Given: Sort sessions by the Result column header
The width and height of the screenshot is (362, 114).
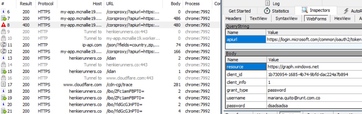Looking at the screenshot, I should pos(26,4).
